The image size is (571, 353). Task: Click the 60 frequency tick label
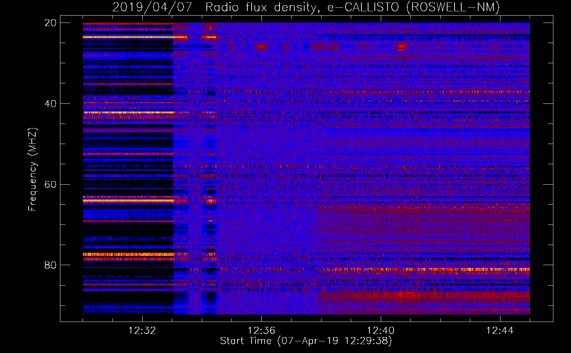[50, 185]
